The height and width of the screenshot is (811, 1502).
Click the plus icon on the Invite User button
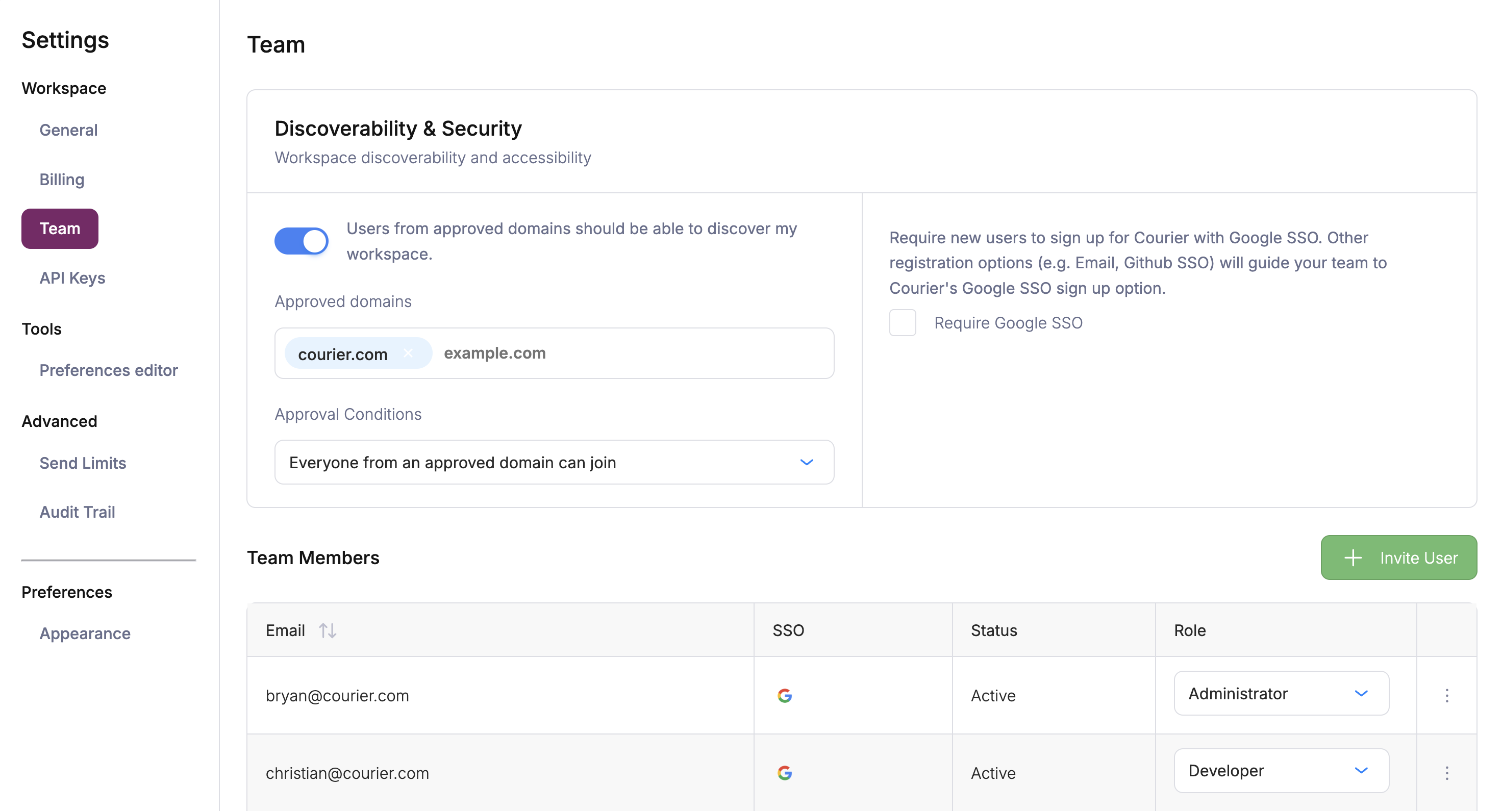pos(1353,557)
